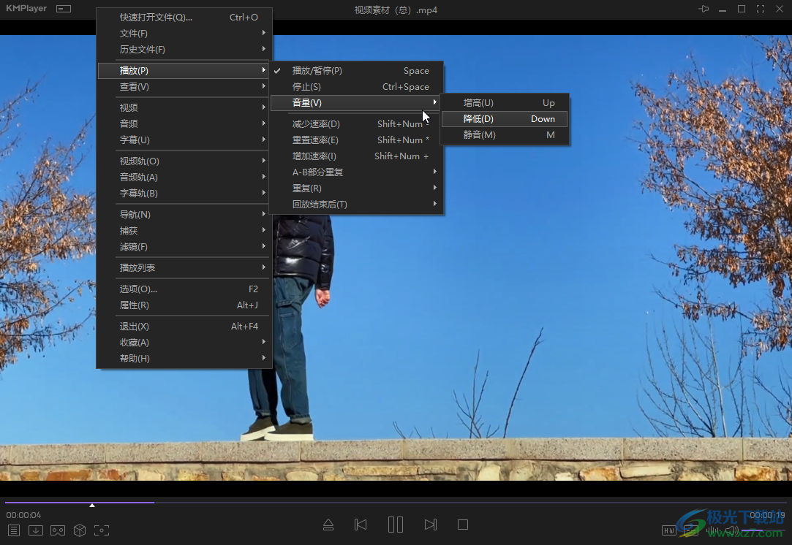
Task: Expand the 帮助(H) submenu
Action: tap(184, 358)
